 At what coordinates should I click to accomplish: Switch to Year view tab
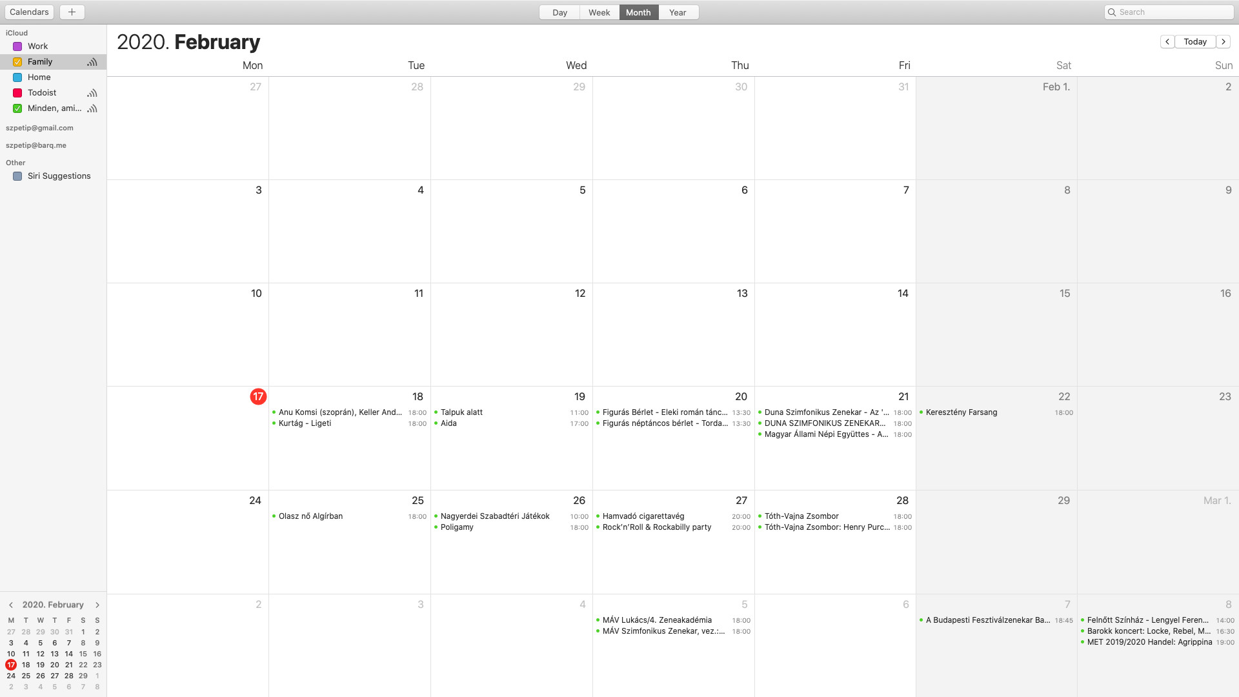coord(678,12)
